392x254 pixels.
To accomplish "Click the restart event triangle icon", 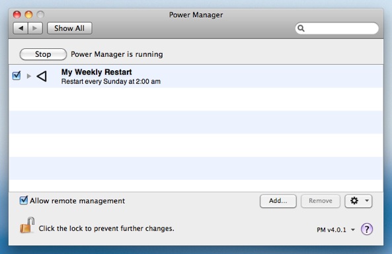I will pyautogui.click(x=42, y=76).
